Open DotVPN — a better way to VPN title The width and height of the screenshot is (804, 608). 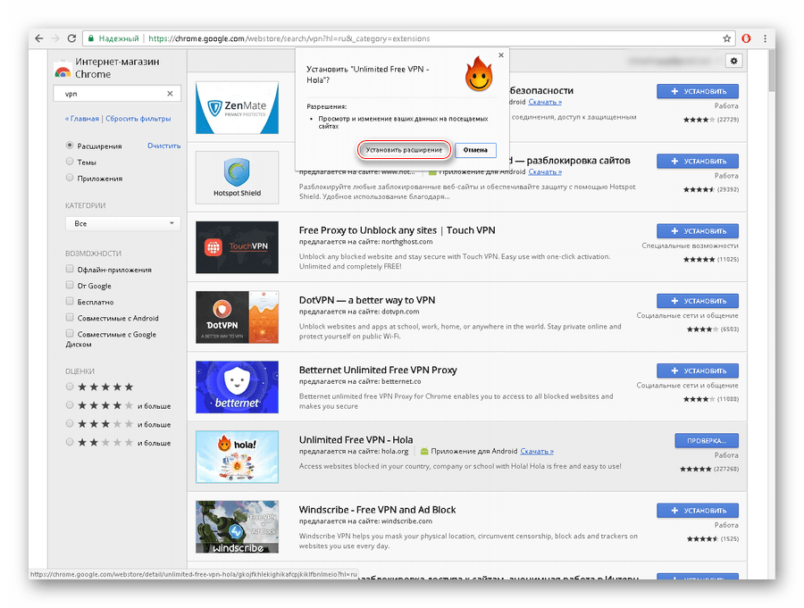coord(367,300)
